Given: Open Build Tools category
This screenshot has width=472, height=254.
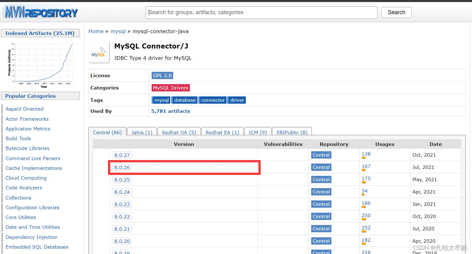Looking at the screenshot, I should 18,139.
